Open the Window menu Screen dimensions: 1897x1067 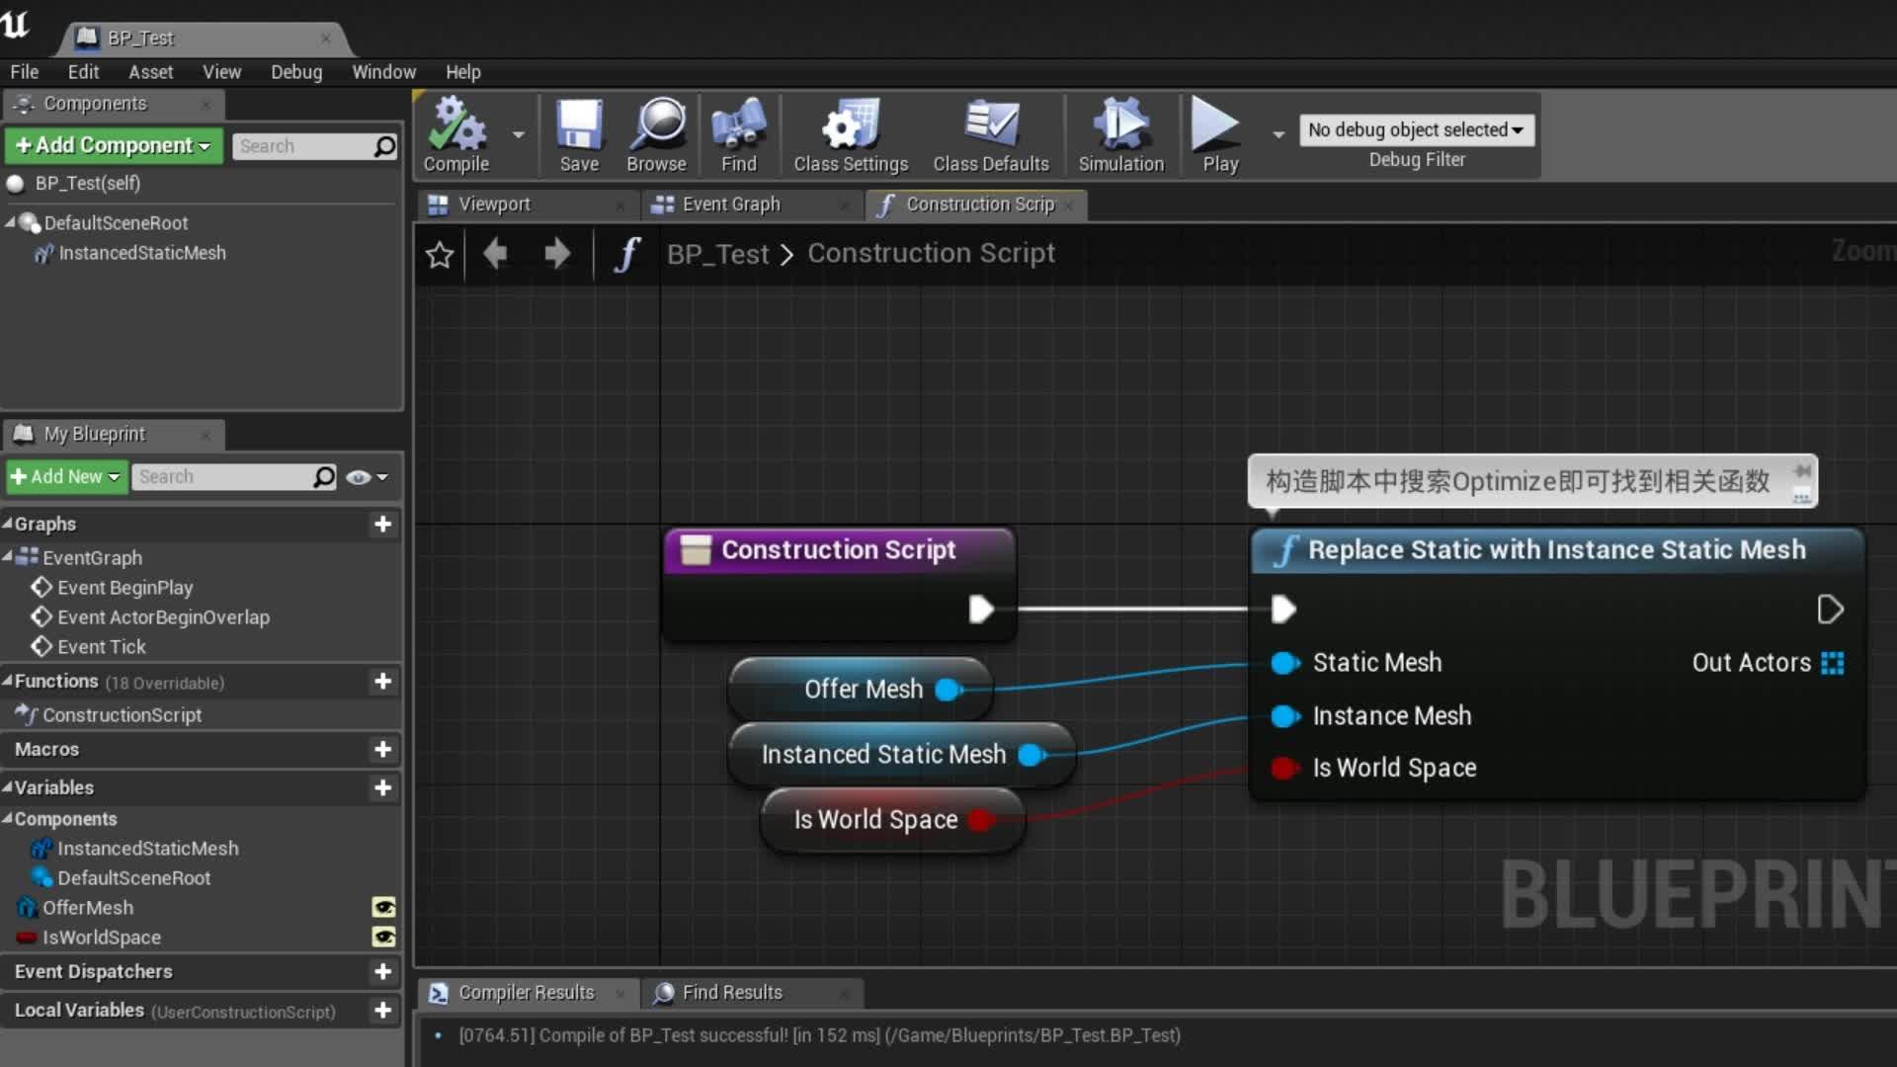pos(384,71)
